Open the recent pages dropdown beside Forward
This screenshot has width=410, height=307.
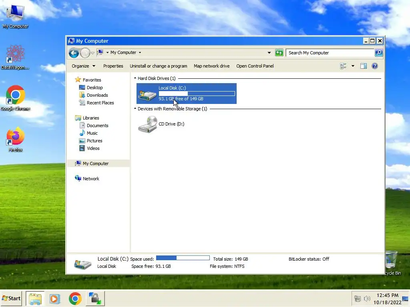click(92, 53)
